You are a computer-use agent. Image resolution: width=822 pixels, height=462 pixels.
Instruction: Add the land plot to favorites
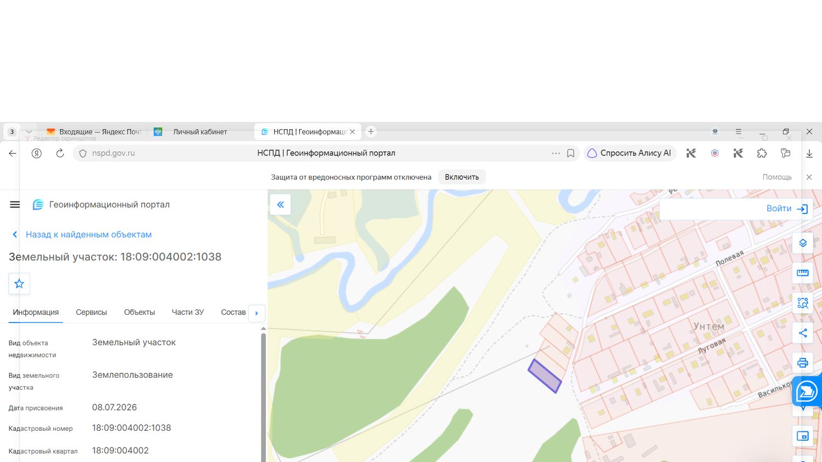19,284
